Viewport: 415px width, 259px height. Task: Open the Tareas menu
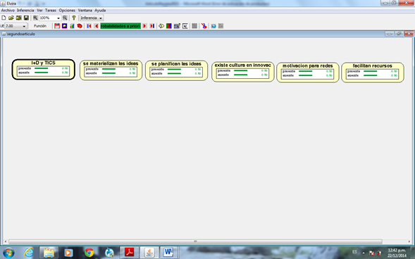click(x=51, y=11)
